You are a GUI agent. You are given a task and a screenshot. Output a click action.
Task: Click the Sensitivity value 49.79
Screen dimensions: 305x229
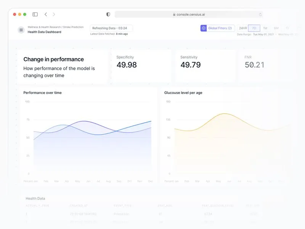[190, 65]
